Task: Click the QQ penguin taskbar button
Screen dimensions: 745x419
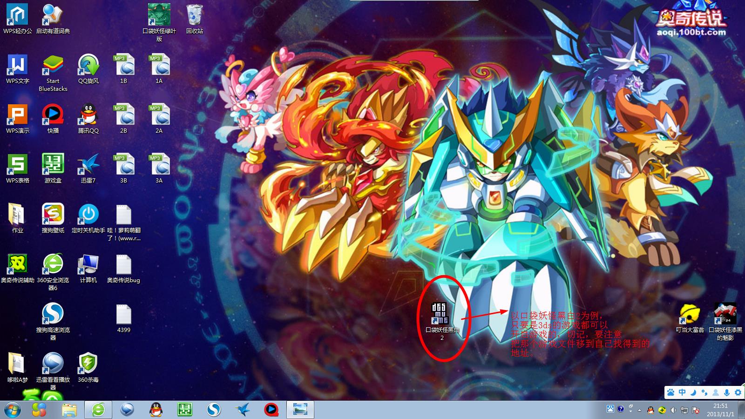Action: pyautogui.click(x=156, y=410)
